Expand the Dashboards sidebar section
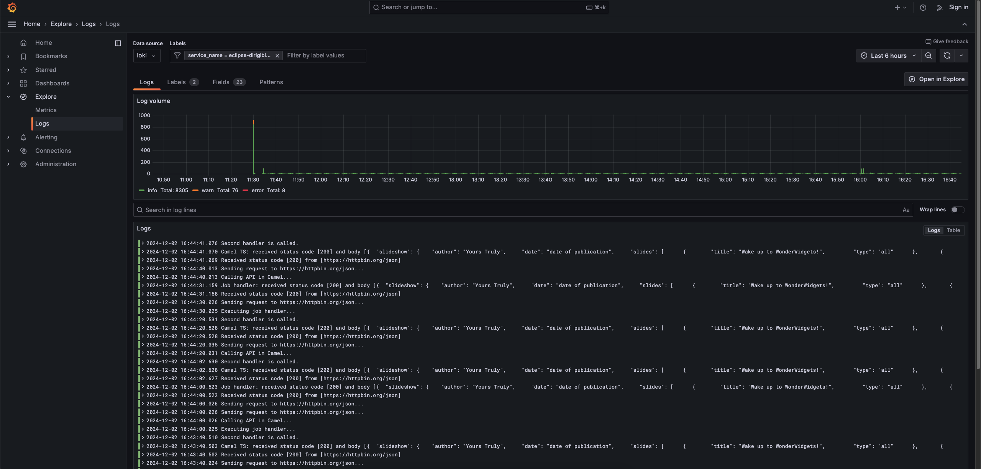This screenshot has height=469, width=981. click(8, 83)
